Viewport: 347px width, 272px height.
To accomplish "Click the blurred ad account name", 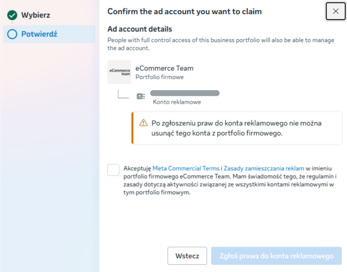I will [x=185, y=93].
